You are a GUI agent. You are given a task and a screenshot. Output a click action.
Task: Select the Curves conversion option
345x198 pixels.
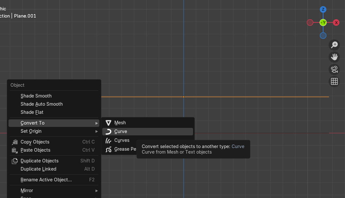coord(122,140)
